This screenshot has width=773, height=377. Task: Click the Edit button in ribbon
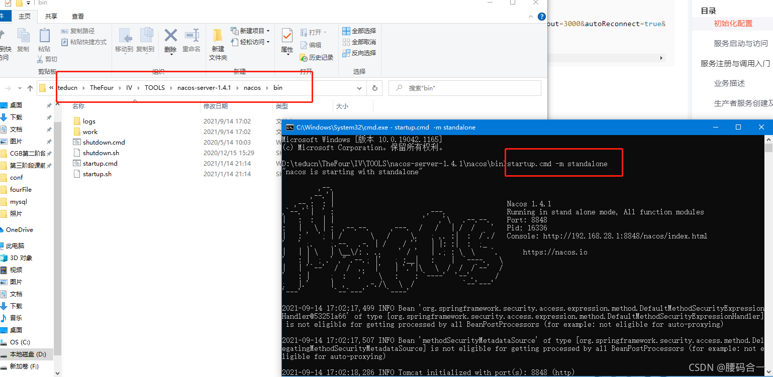311,45
